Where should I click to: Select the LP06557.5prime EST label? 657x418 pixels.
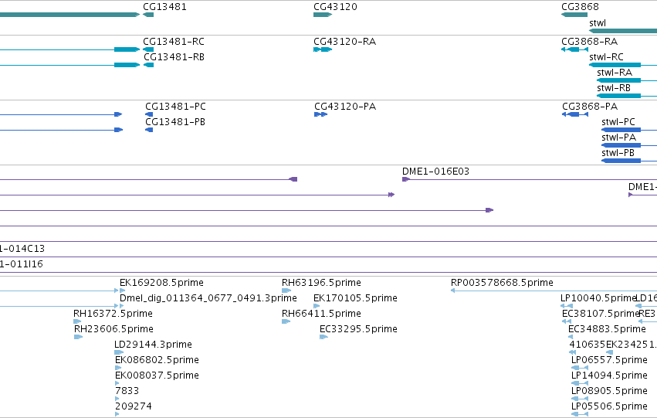[609, 360]
